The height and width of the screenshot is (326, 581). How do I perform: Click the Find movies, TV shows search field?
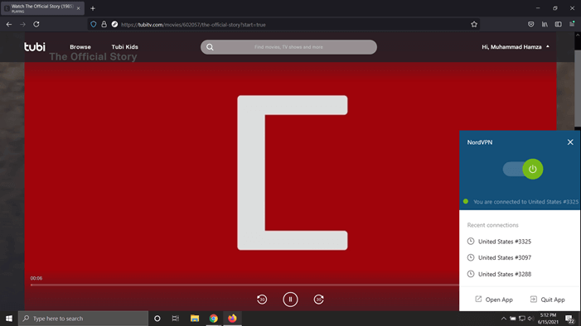click(288, 47)
